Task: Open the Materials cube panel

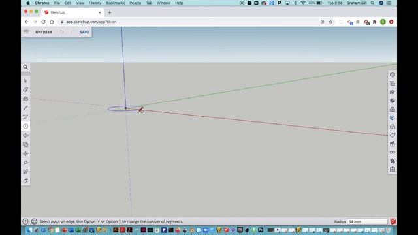Action: pyautogui.click(x=393, y=118)
